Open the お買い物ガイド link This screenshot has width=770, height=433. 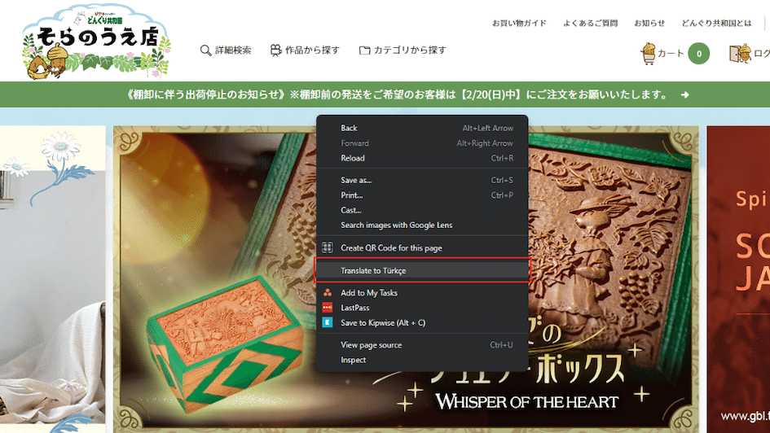[x=519, y=23]
